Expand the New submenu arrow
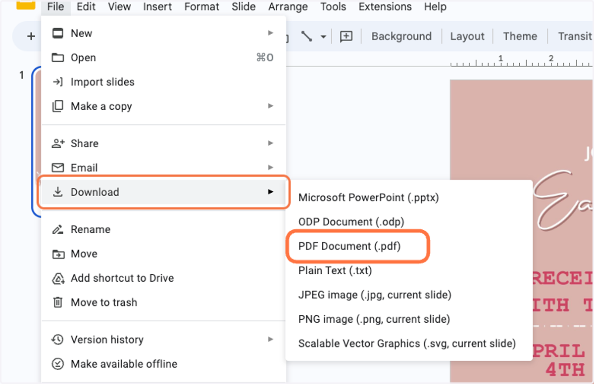This screenshot has height=384, width=594. 270,33
